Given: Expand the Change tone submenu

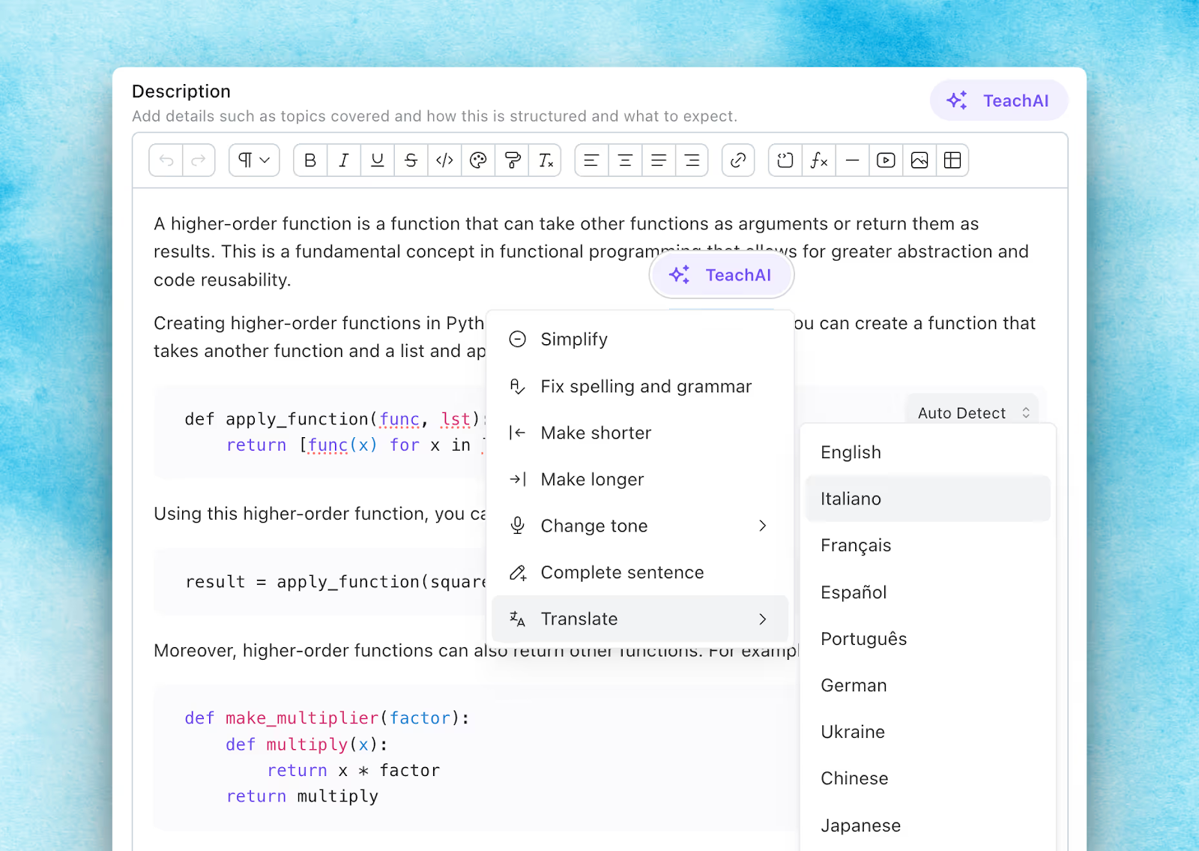Looking at the screenshot, I should [x=640, y=526].
